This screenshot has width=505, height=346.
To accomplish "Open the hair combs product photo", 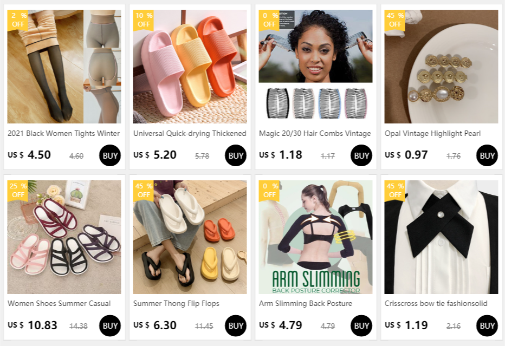I will [315, 66].
